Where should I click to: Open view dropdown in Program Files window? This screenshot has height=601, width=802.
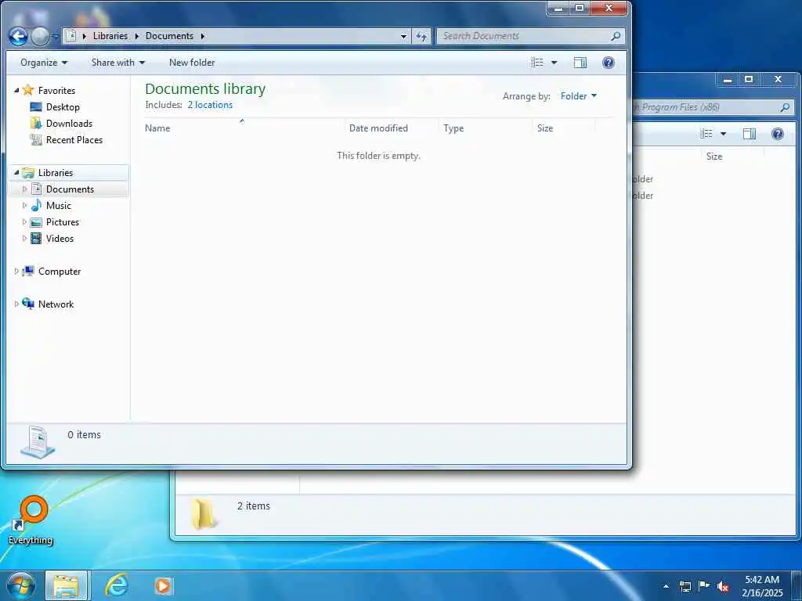point(723,133)
